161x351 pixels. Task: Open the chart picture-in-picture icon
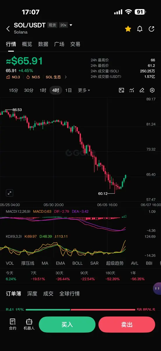[x=122, y=90]
